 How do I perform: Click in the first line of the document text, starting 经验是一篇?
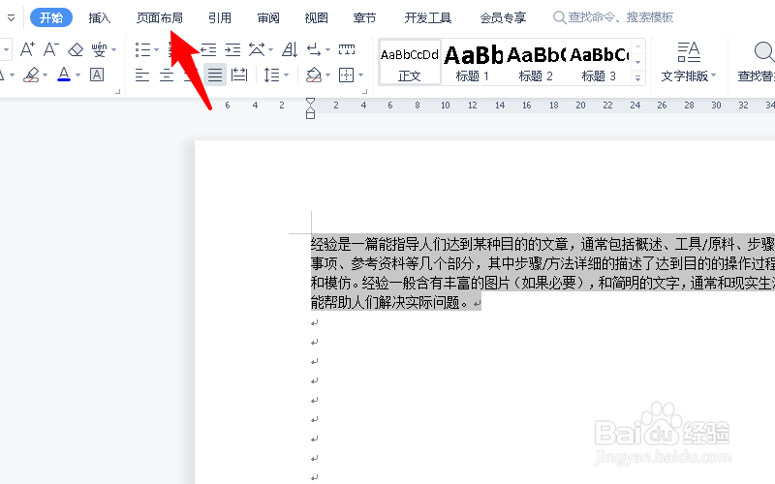[542, 244]
